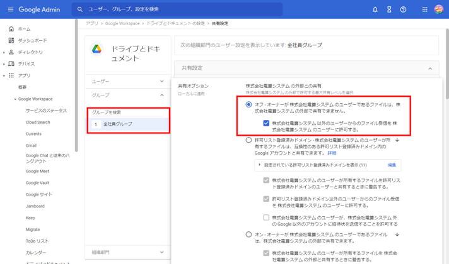Focus the user, group, settings search field
The height and width of the screenshot is (264, 449).
tap(177, 9)
